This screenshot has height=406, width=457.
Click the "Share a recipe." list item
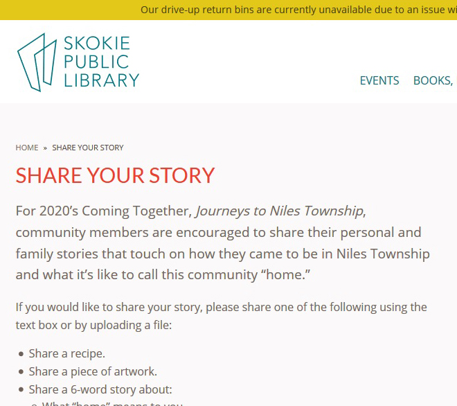point(67,353)
